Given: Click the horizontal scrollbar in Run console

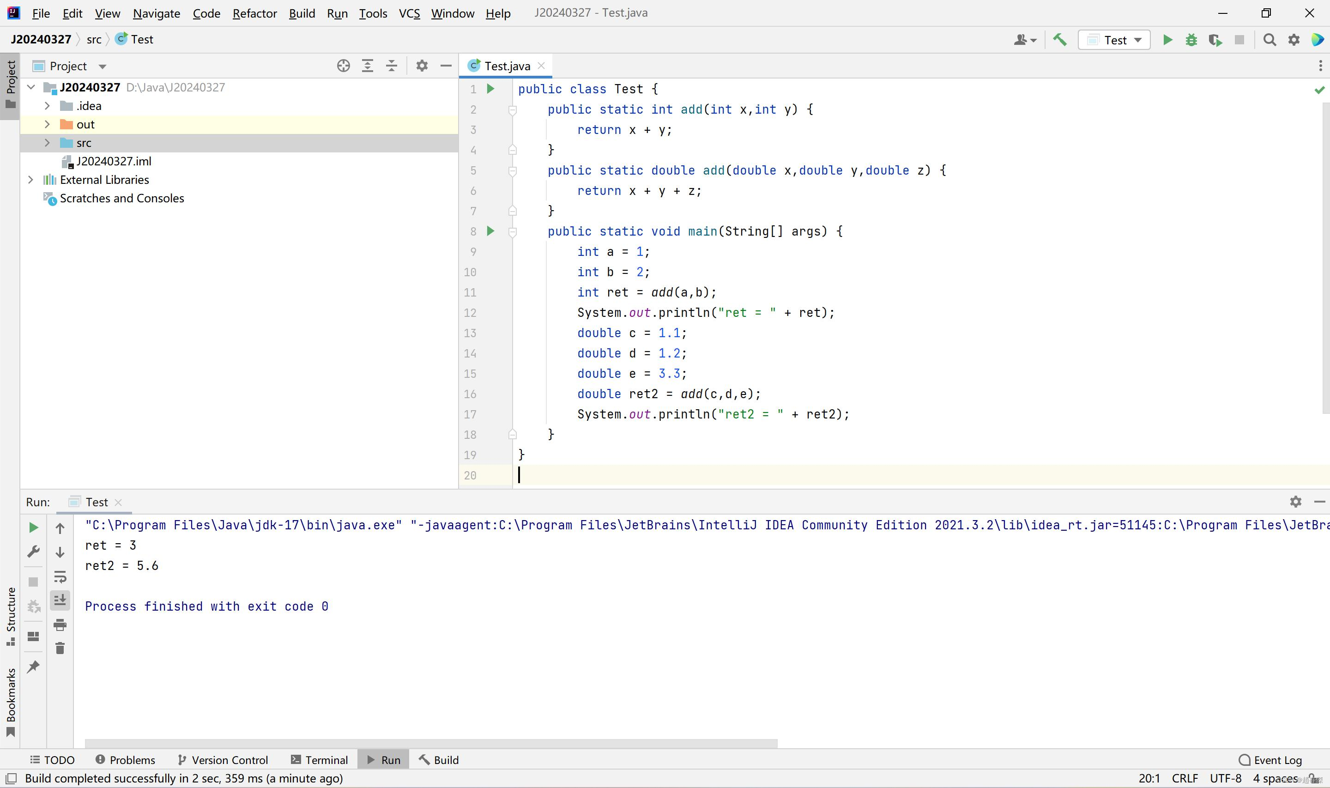Looking at the screenshot, I should tap(430, 743).
